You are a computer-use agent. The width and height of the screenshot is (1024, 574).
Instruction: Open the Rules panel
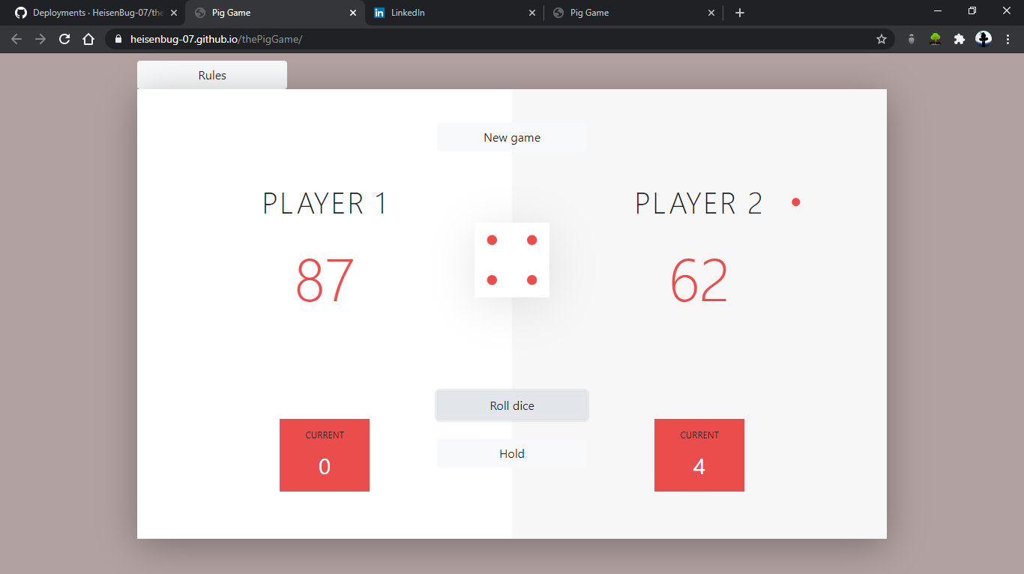pos(212,75)
